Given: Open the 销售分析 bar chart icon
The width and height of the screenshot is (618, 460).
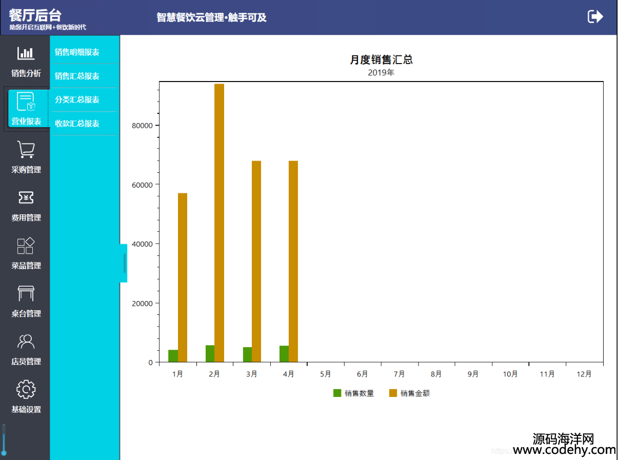Looking at the screenshot, I should coord(26,53).
